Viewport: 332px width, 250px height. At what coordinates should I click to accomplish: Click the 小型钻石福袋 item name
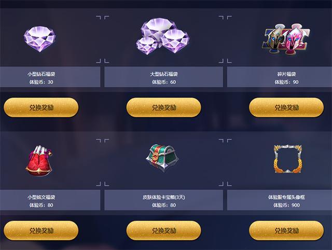pos(41,74)
